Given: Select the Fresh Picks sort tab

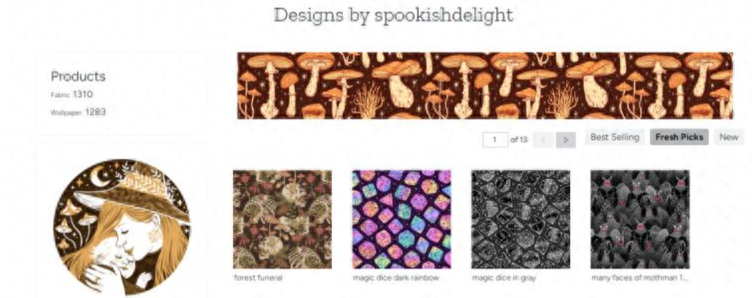Looking at the screenshot, I should pyautogui.click(x=679, y=137).
